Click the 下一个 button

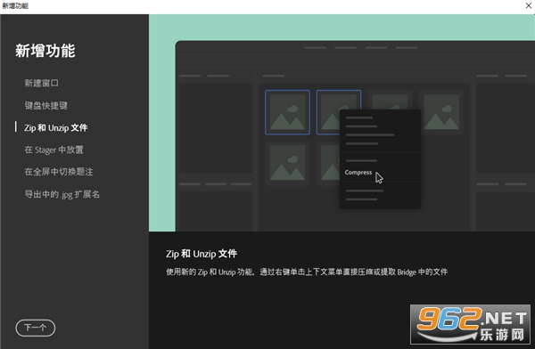pos(36,328)
